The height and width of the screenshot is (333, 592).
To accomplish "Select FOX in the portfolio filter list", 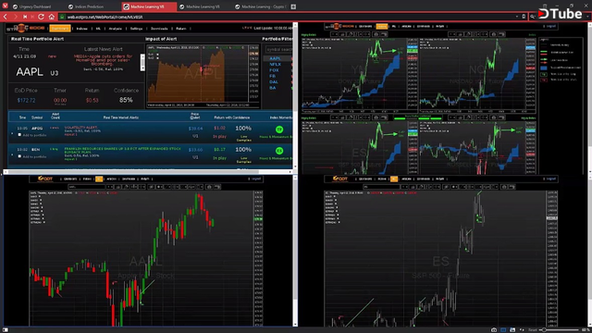I will pos(274,70).
